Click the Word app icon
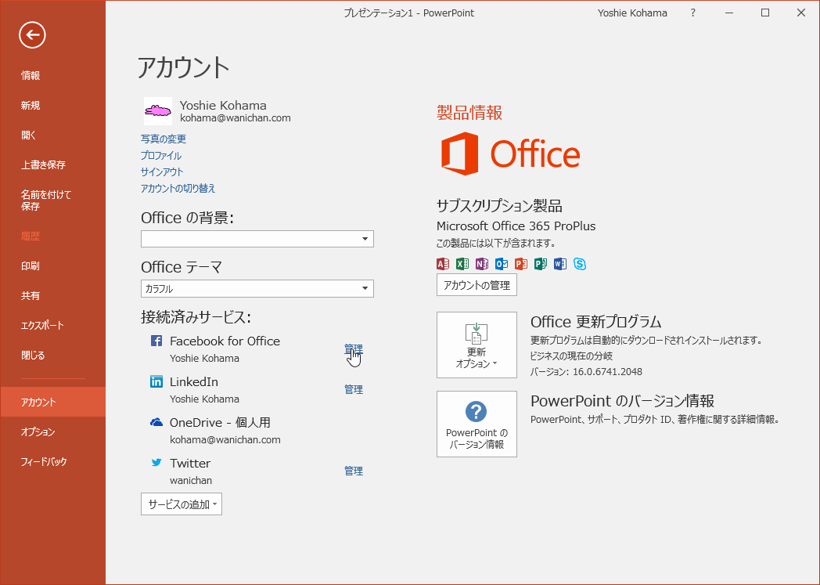This screenshot has height=585, width=820. [x=560, y=264]
